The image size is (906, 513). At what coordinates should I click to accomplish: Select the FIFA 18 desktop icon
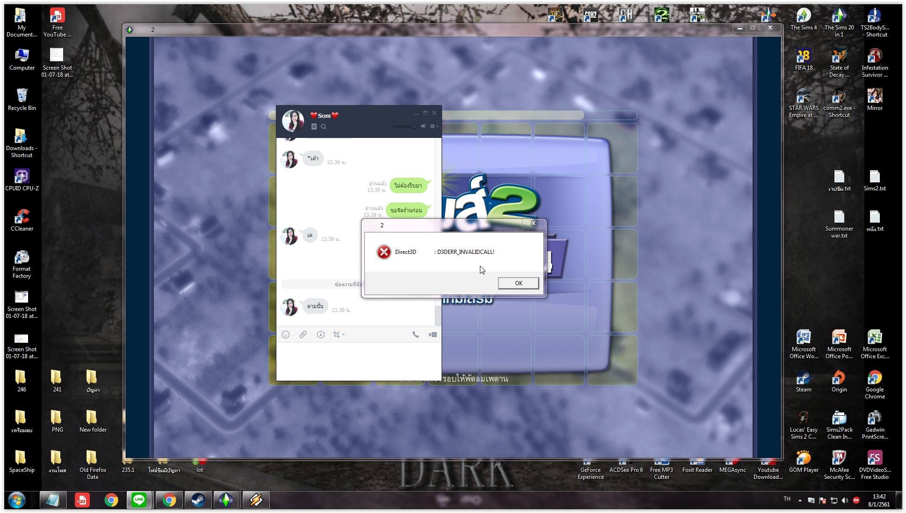point(804,59)
